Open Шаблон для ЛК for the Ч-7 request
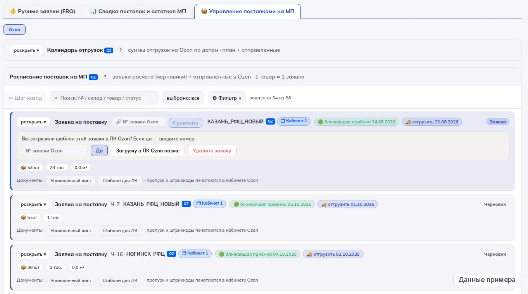Screen dimensions: 528x294 (x=120, y=230)
